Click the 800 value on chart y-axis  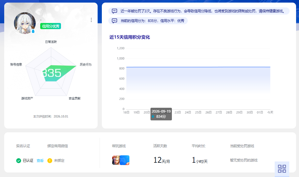(122, 69)
